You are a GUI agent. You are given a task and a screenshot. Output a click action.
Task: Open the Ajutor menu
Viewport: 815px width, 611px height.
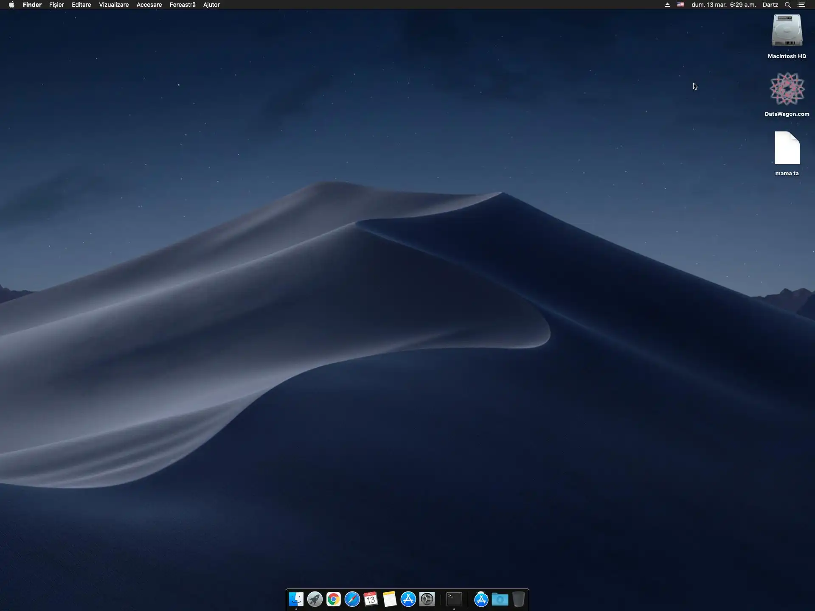pyautogui.click(x=211, y=5)
